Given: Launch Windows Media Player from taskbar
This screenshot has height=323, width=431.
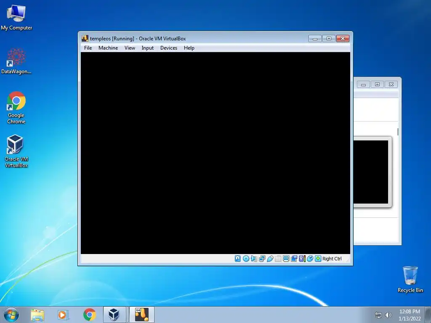Looking at the screenshot, I should tap(63, 315).
